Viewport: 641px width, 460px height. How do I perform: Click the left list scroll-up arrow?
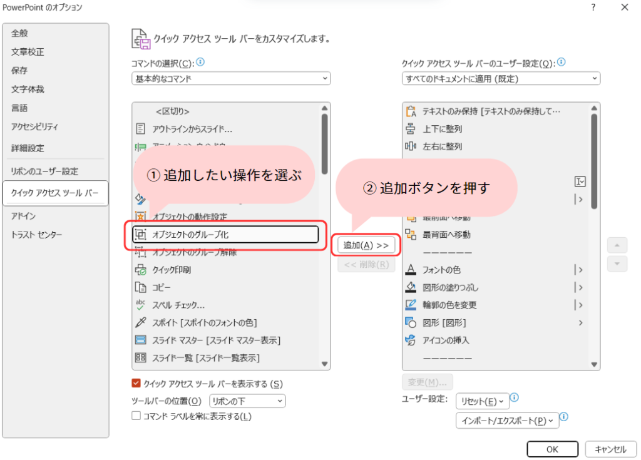[x=325, y=108]
